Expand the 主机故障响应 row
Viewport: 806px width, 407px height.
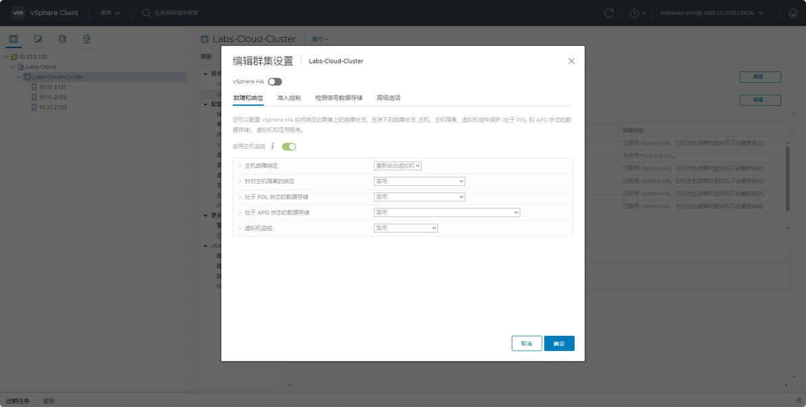tap(240, 166)
